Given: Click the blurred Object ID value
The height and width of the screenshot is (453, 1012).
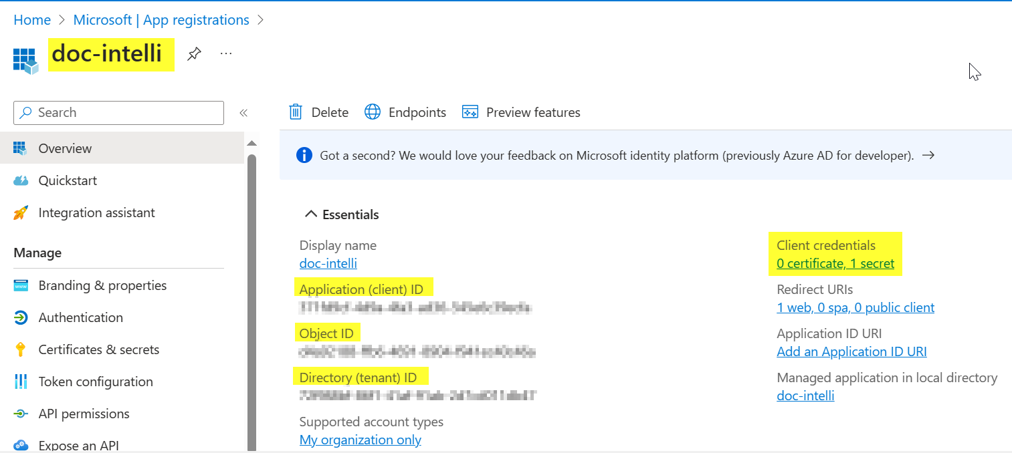Looking at the screenshot, I should (417, 351).
